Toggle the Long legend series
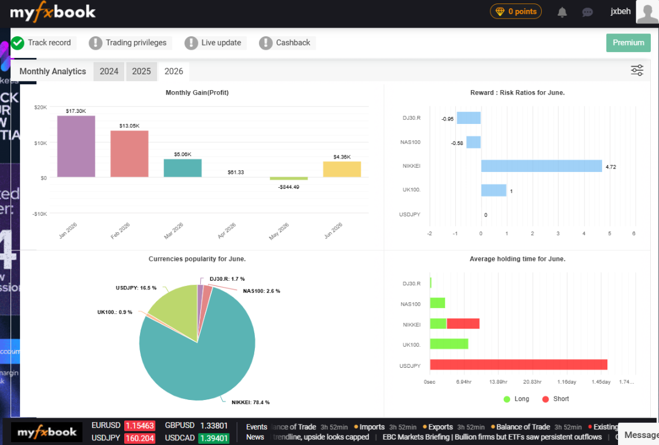The image size is (659, 445). 517,399
